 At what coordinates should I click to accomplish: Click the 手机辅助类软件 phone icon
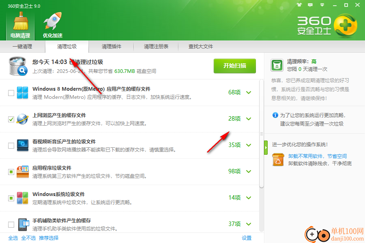[23, 224]
